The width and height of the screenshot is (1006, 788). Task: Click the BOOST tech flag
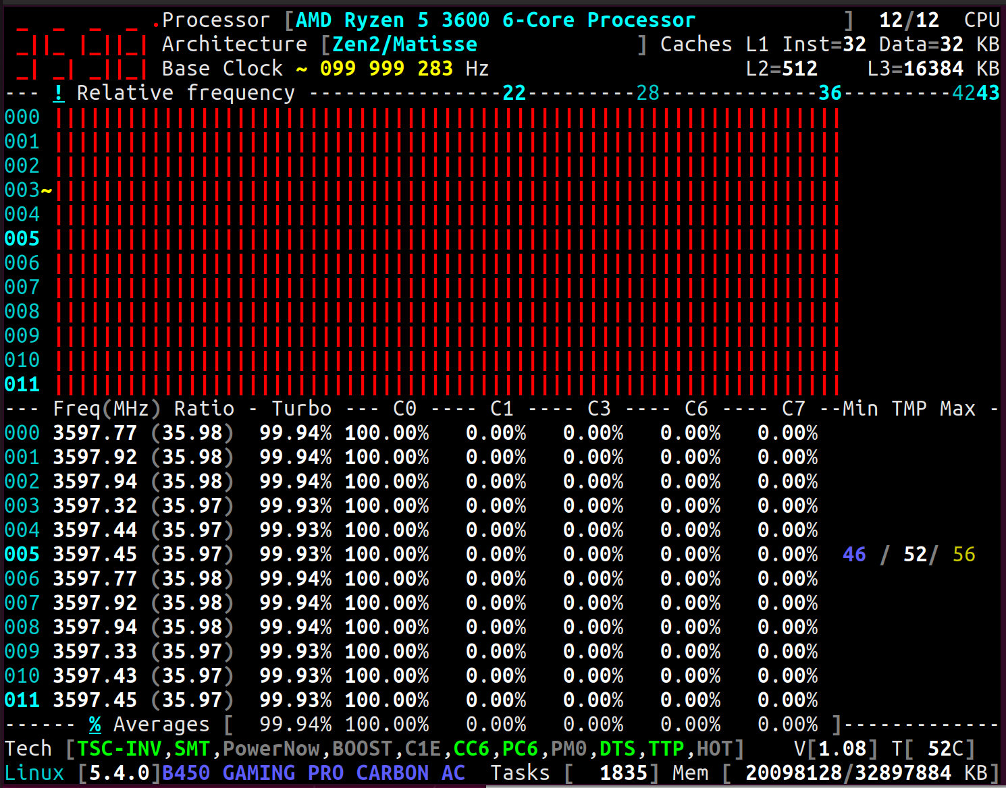pyautogui.click(x=362, y=749)
